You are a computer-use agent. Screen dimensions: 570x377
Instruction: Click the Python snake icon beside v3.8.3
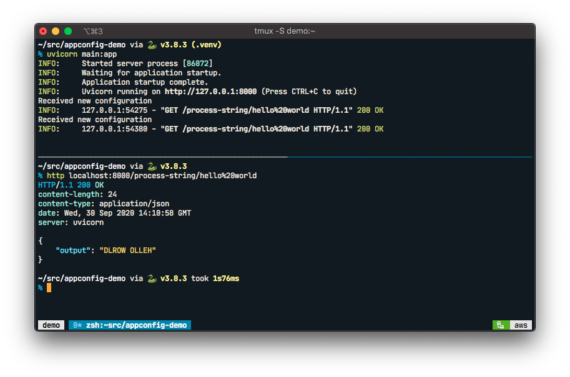coord(152,44)
